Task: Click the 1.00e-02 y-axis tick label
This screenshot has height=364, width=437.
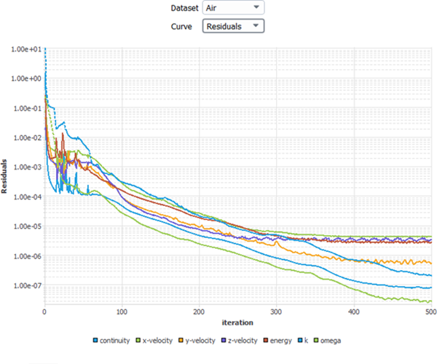Action: 28,138
